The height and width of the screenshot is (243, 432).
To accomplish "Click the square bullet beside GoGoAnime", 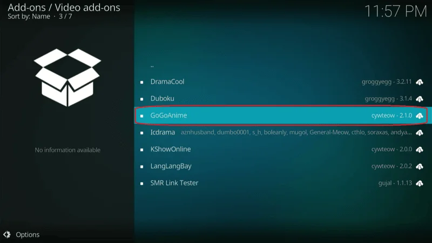I will pos(141,116).
